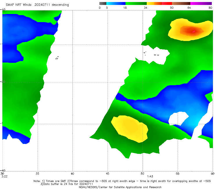Click the latitude label "-60" at the bottom left
The width and height of the screenshot is (215, 189).
pyautogui.click(x=3, y=170)
